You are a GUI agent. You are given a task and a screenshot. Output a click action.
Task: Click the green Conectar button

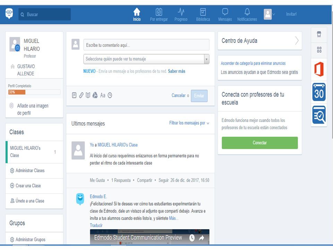pyautogui.click(x=260, y=143)
